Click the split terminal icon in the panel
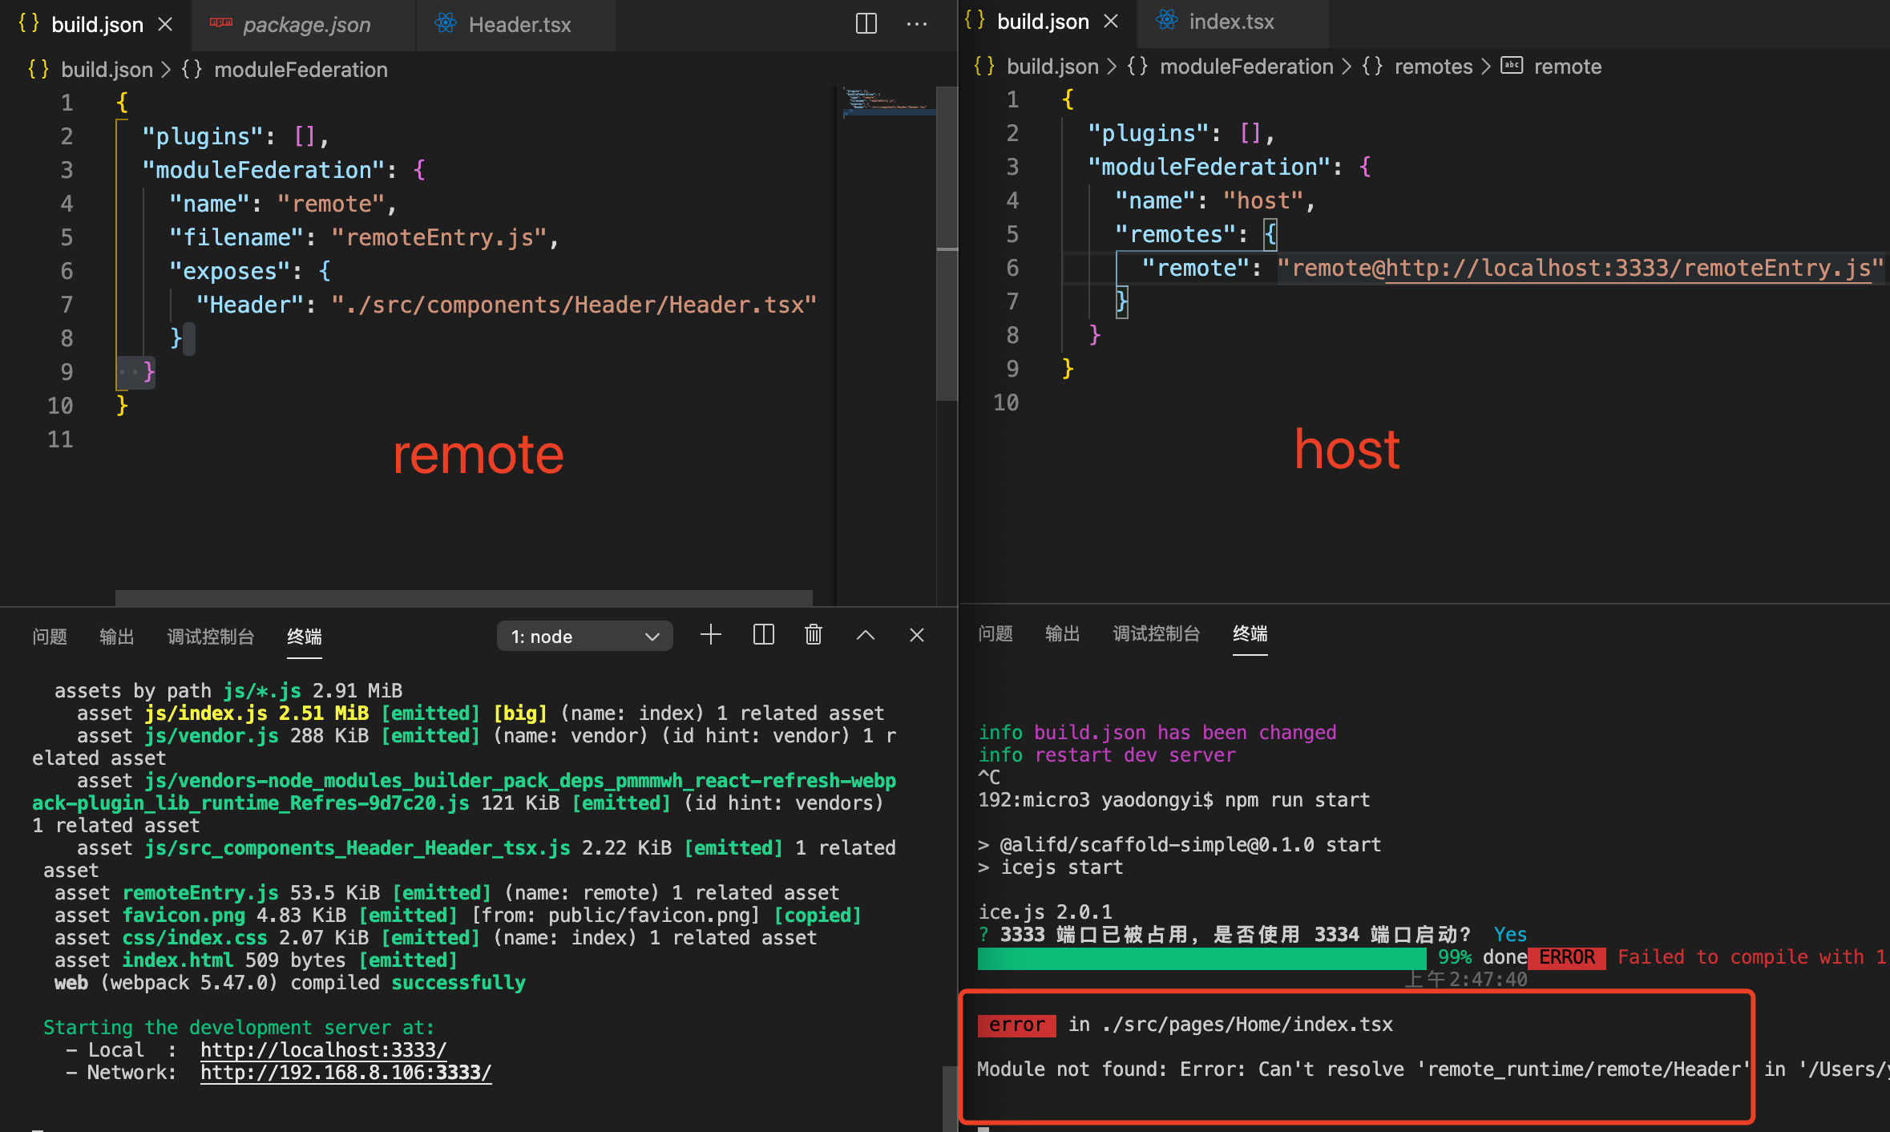1890x1132 pixels. 762,634
